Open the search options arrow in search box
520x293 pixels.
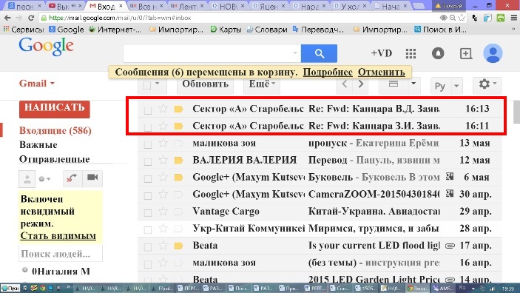coord(295,53)
